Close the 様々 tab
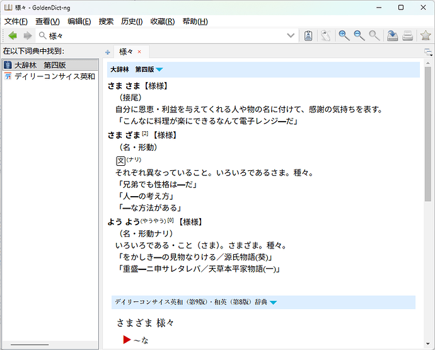This screenshot has width=435, height=350. [139, 52]
